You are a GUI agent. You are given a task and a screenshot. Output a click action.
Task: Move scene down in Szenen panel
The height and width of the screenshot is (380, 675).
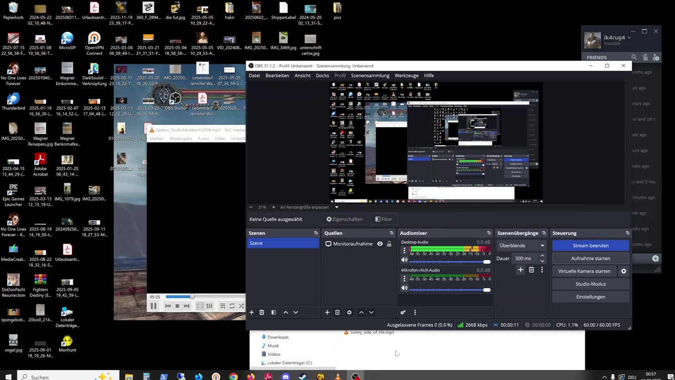pos(295,312)
